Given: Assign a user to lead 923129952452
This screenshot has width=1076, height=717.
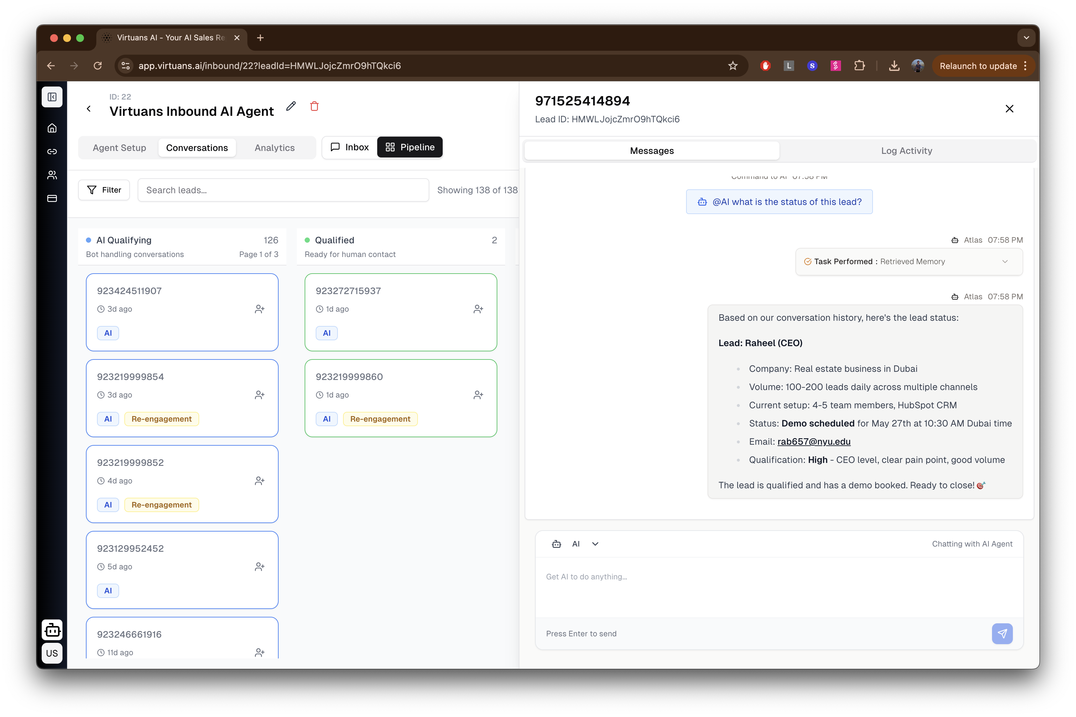Looking at the screenshot, I should click(260, 567).
